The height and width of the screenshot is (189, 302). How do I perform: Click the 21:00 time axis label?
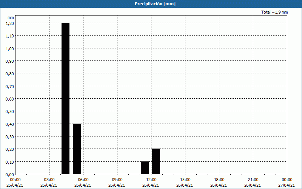pos(253,180)
